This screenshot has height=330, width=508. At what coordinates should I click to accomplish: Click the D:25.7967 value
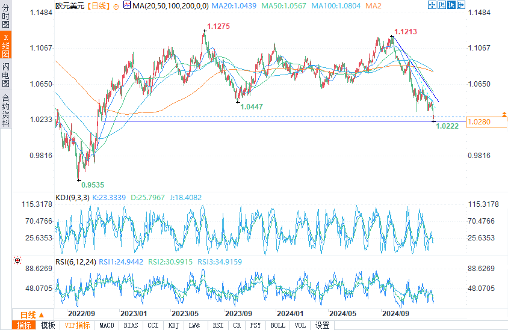coord(147,197)
